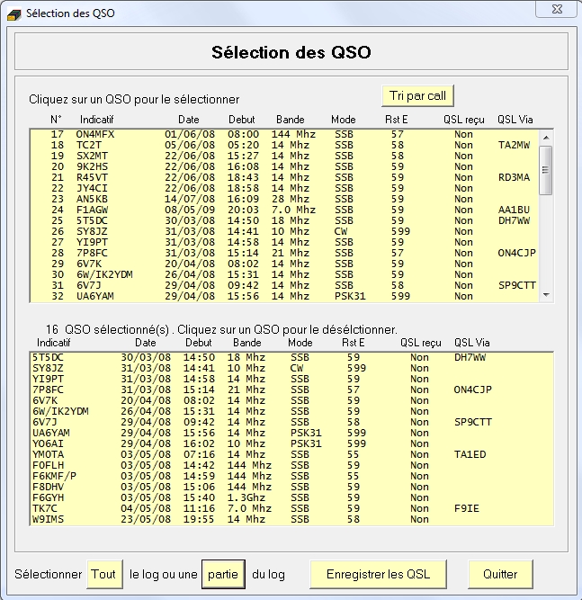Click the application icon in title bar
This screenshot has height=600, width=582.
click(14, 14)
